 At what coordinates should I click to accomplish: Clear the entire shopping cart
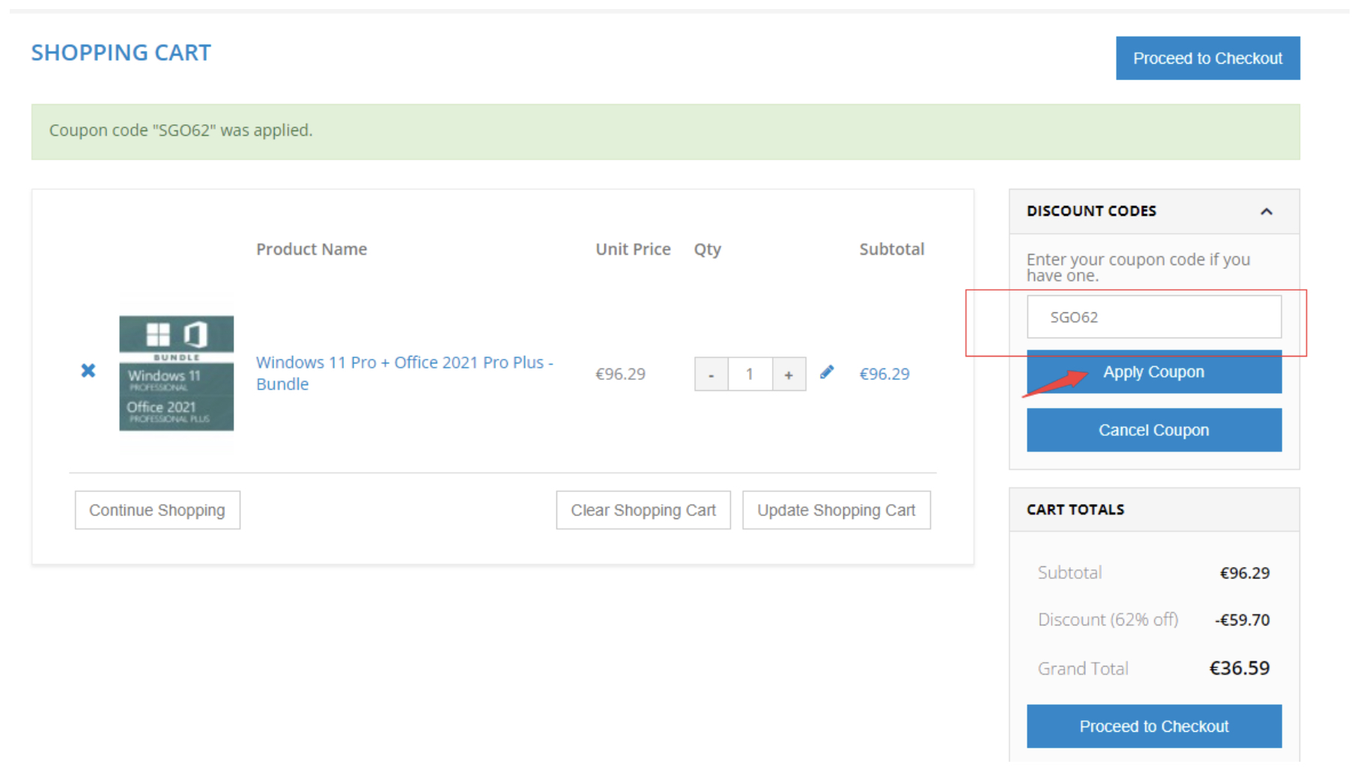click(643, 509)
